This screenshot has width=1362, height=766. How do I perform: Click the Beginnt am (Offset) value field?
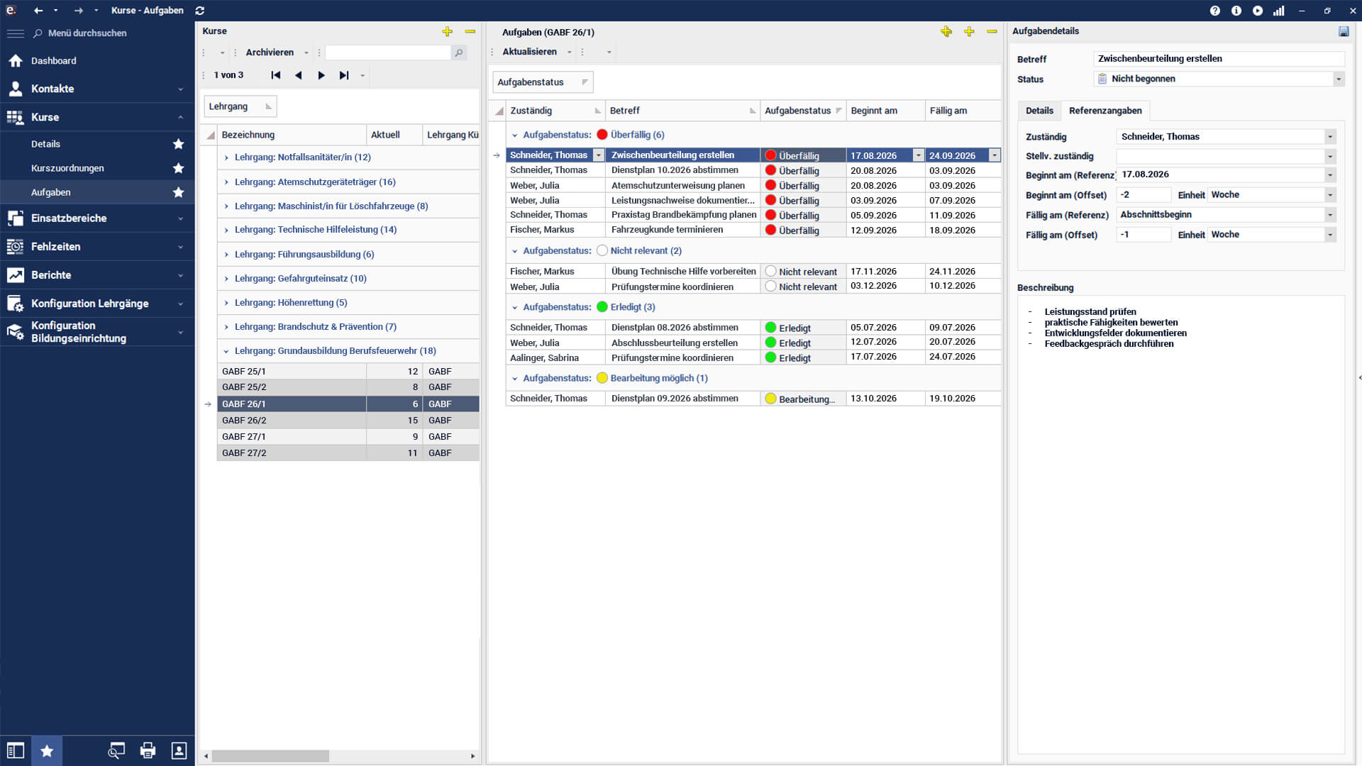1144,195
